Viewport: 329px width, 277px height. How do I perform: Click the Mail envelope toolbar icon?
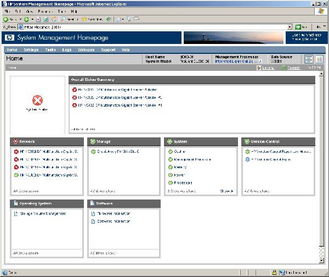coord(119,19)
